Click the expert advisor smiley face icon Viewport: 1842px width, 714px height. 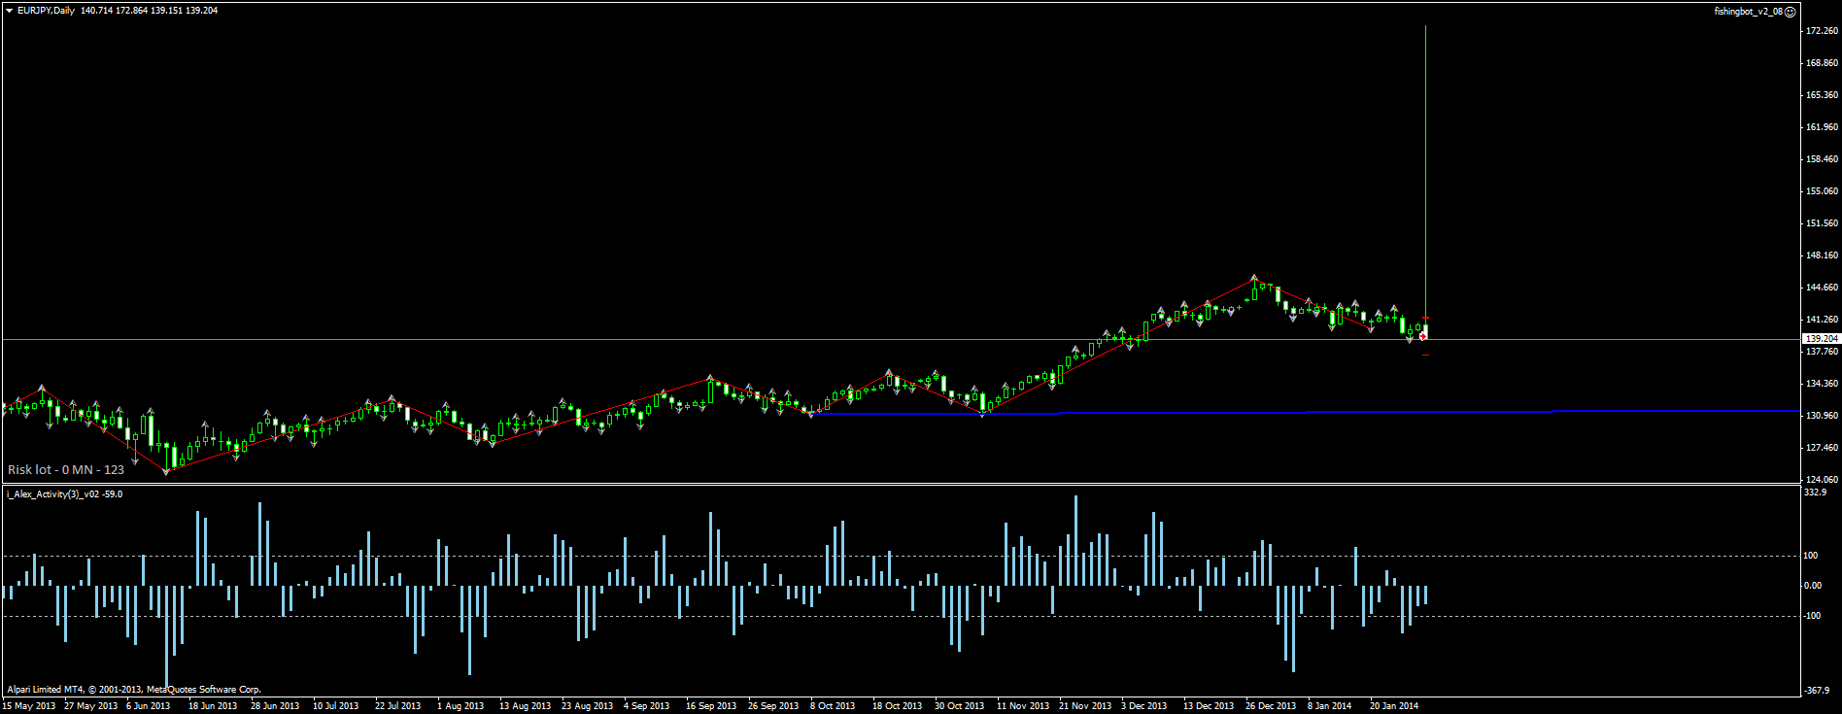[x=1791, y=12]
